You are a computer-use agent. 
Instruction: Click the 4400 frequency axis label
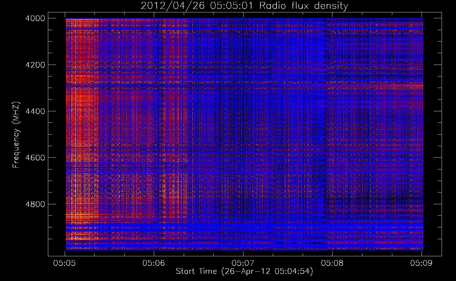coord(35,111)
